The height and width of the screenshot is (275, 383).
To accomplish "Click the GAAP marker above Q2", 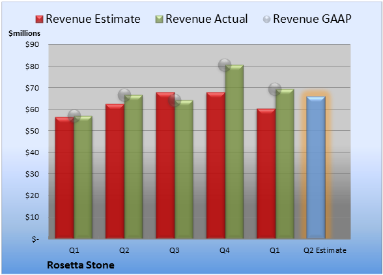I will (x=124, y=95).
